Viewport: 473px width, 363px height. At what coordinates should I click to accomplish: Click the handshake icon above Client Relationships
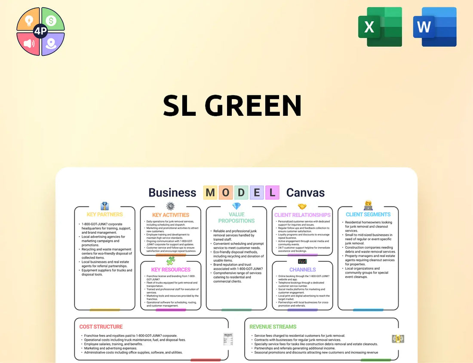[302, 206]
